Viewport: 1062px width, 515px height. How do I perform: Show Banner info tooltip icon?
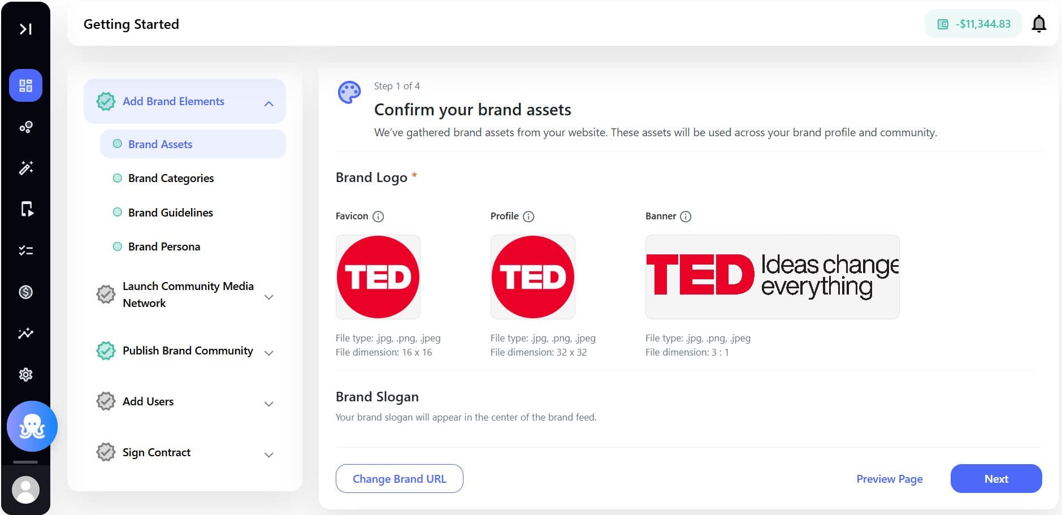pos(686,217)
